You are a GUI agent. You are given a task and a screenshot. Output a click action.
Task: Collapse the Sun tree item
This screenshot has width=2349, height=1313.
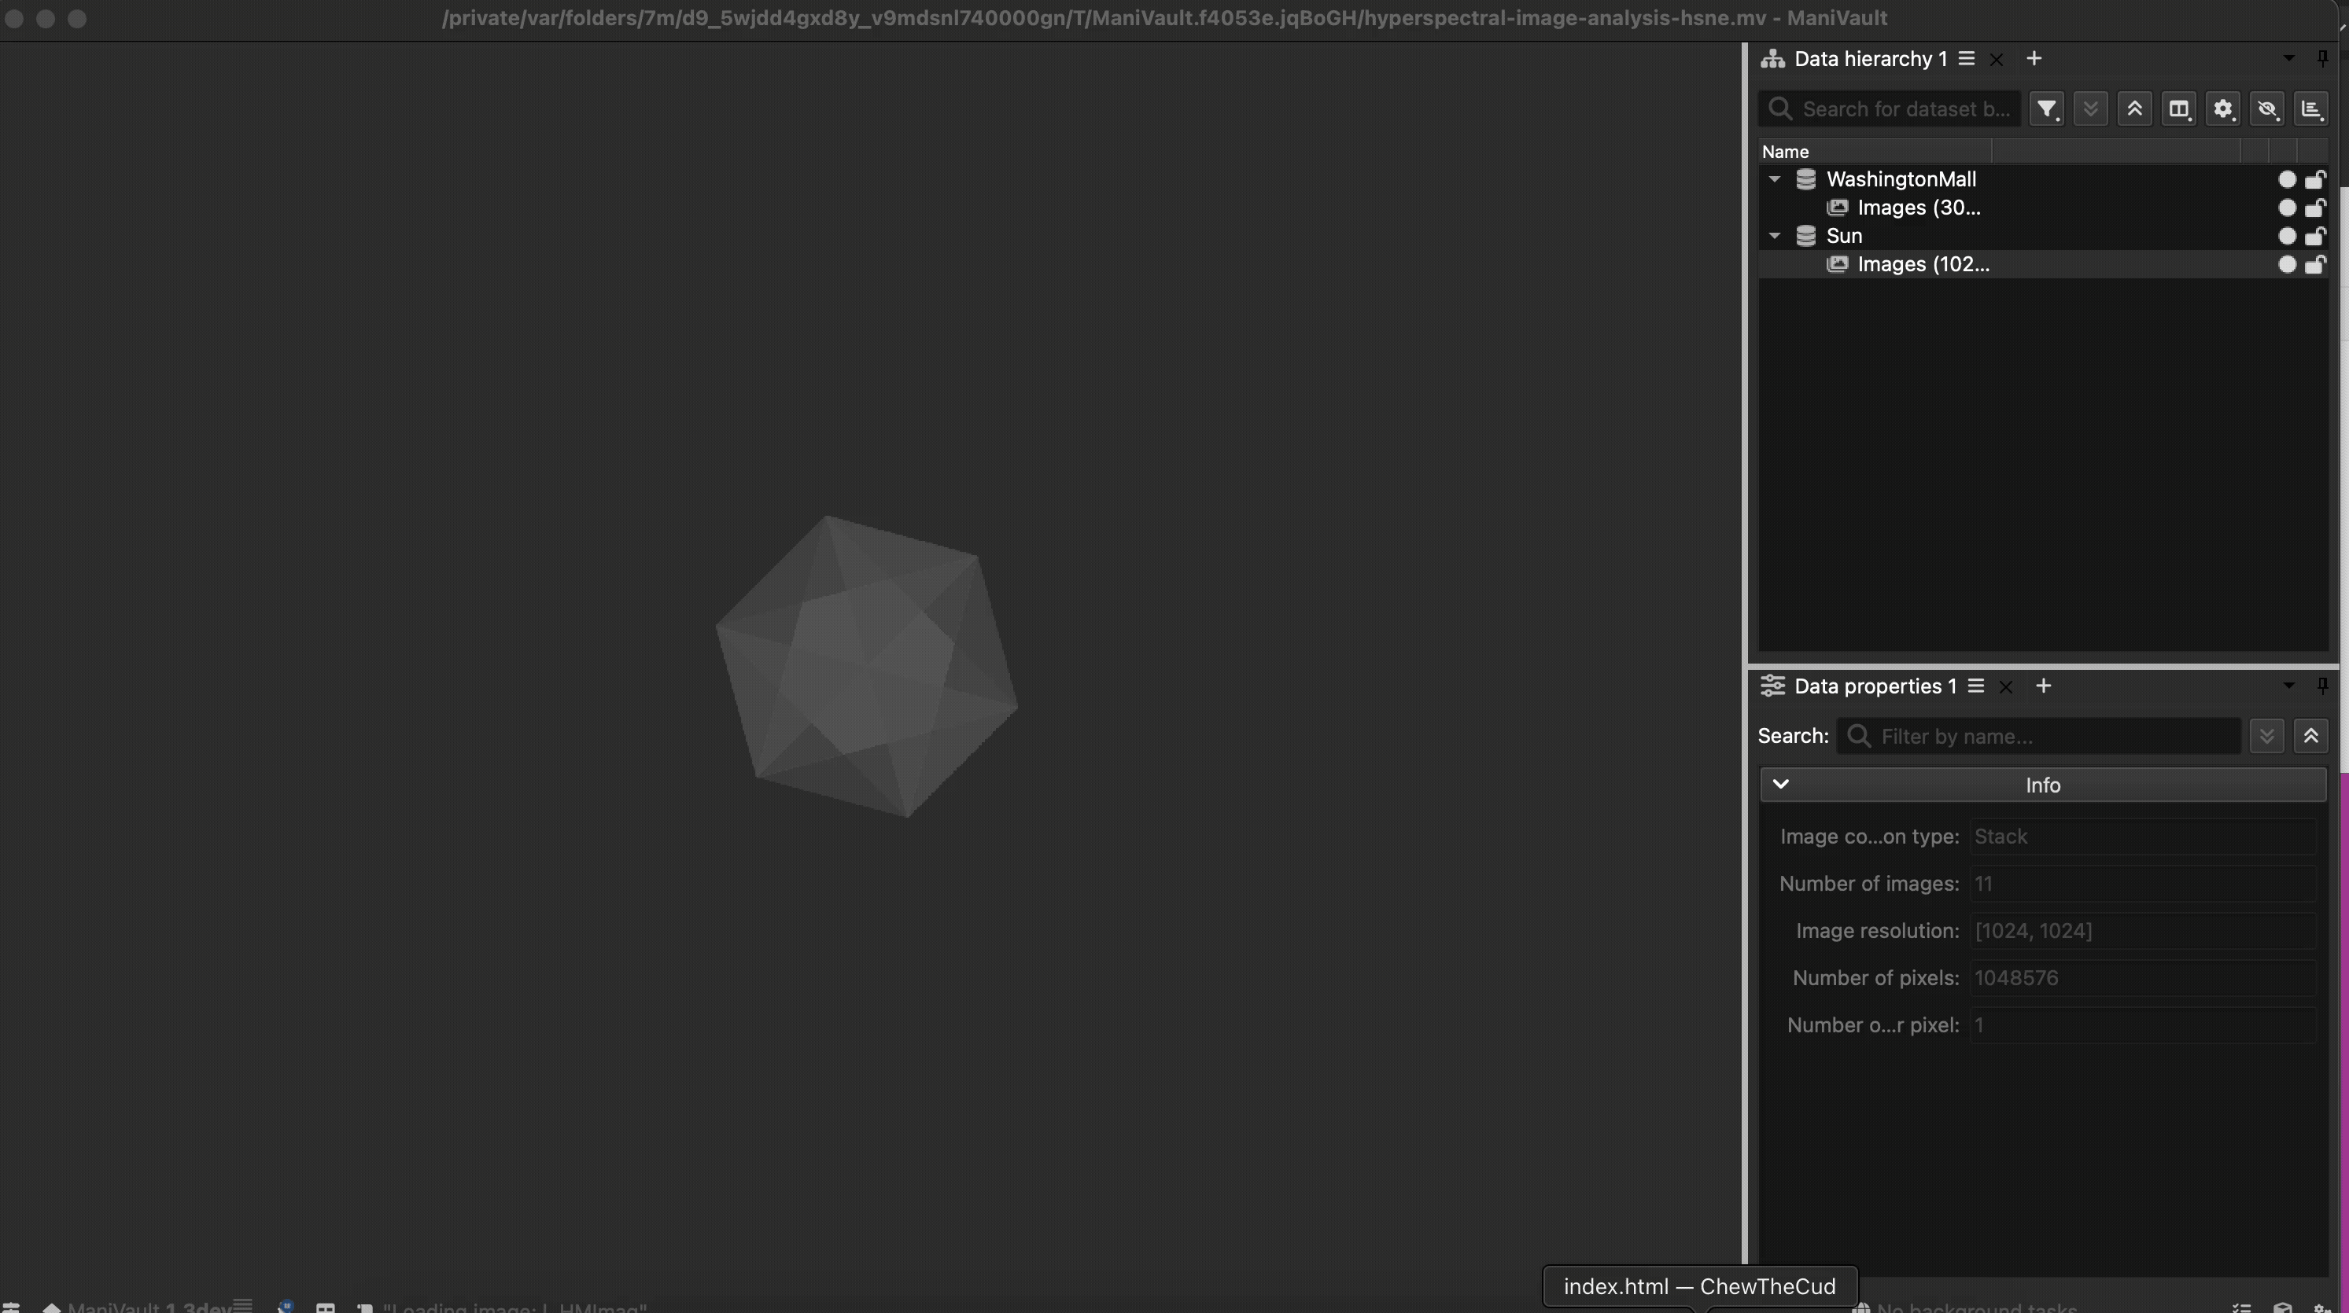click(1775, 236)
